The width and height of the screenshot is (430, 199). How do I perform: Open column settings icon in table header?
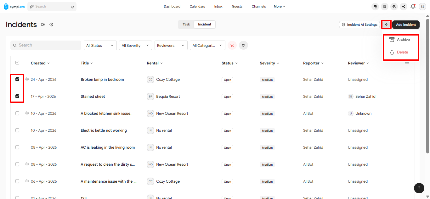tap(407, 63)
